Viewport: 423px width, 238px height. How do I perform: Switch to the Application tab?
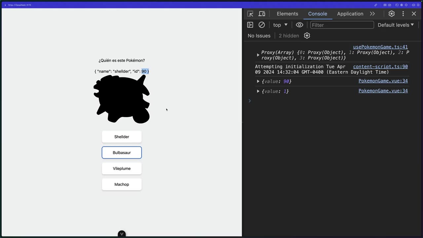350,14
